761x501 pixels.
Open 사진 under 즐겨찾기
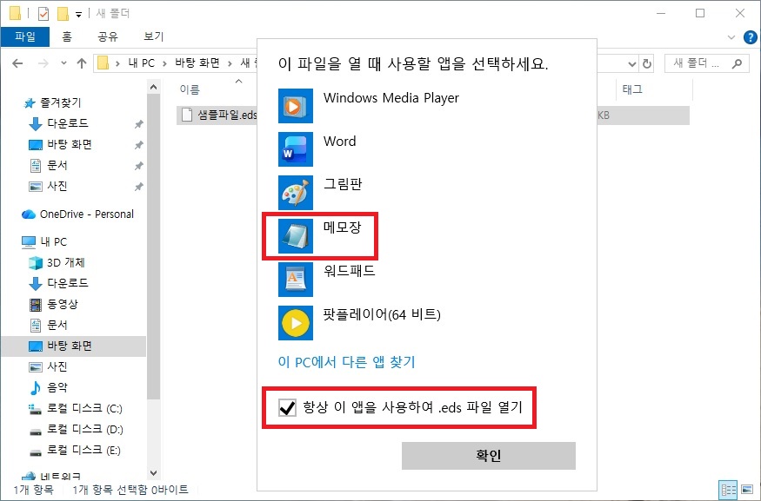coord(57,186)
